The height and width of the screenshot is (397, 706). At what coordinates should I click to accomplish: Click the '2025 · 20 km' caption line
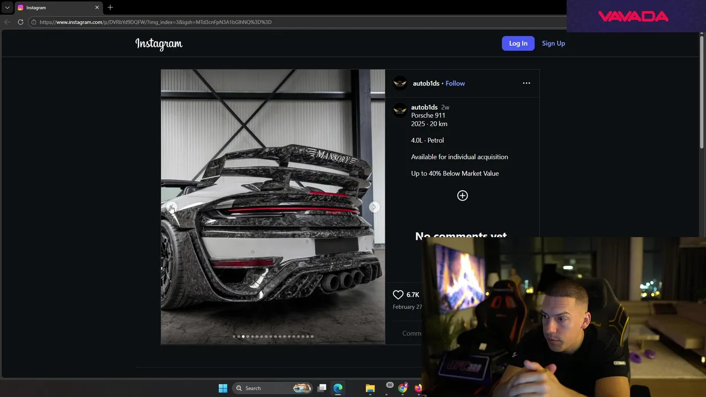[x=429, y=124]
